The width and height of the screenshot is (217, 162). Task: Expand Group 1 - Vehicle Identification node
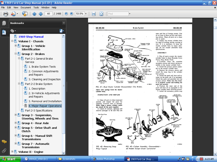[16, 46]
